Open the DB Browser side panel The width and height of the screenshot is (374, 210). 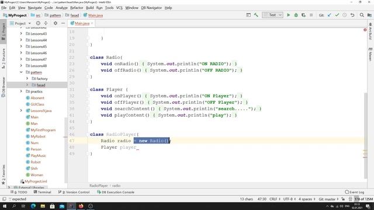4,87
